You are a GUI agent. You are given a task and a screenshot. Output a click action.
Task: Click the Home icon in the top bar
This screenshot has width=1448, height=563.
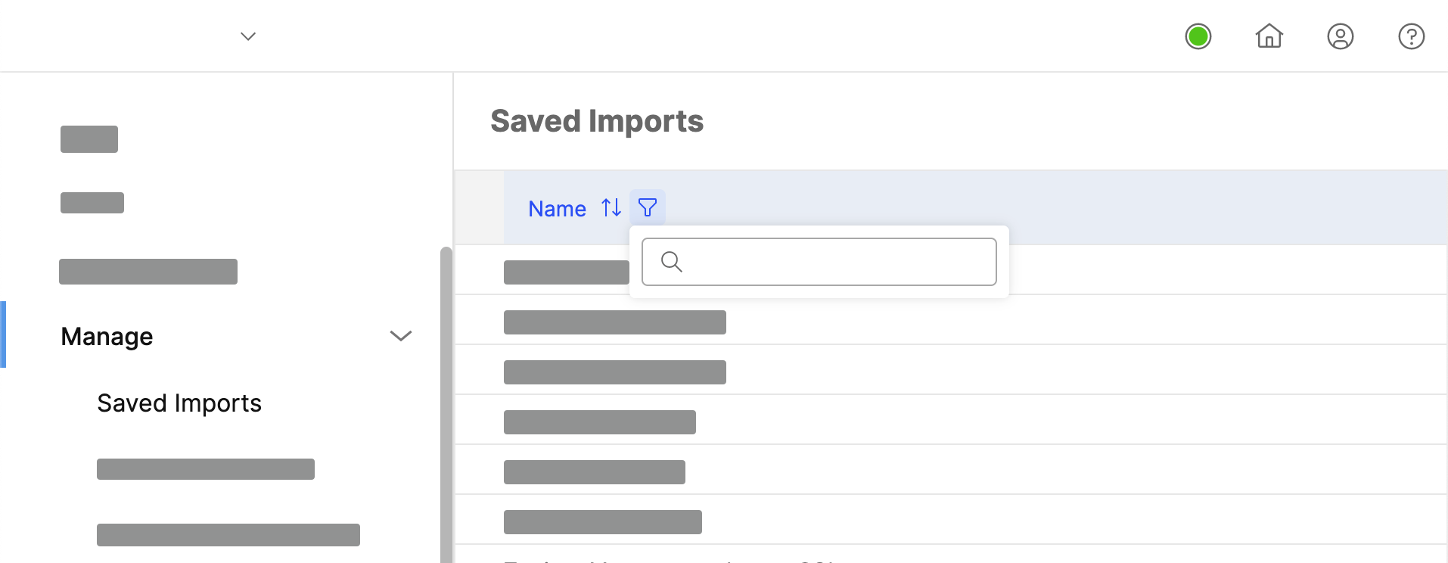pyautogui.click(x=1269, y=36)
